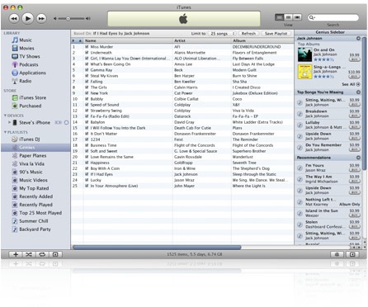The width and height of the screenshot is (368, 307).
Task: Buy Breakdown by Jack Johnson
Action: (x=355, y=116)
